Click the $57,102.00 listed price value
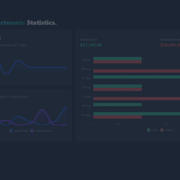Screen dimensions: 180x180 [91, 45]
